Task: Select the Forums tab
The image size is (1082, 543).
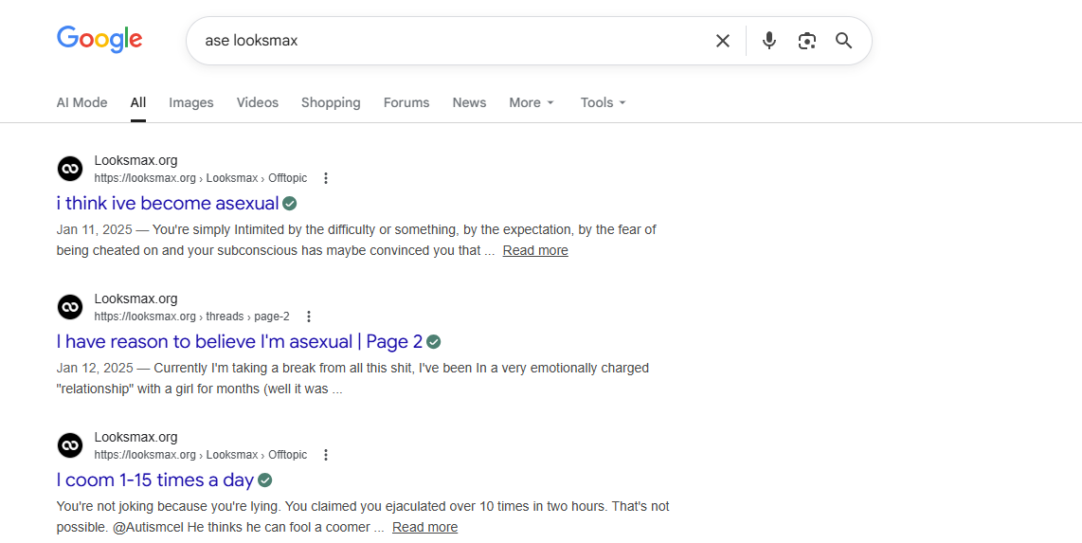Action: click(406, 102)
